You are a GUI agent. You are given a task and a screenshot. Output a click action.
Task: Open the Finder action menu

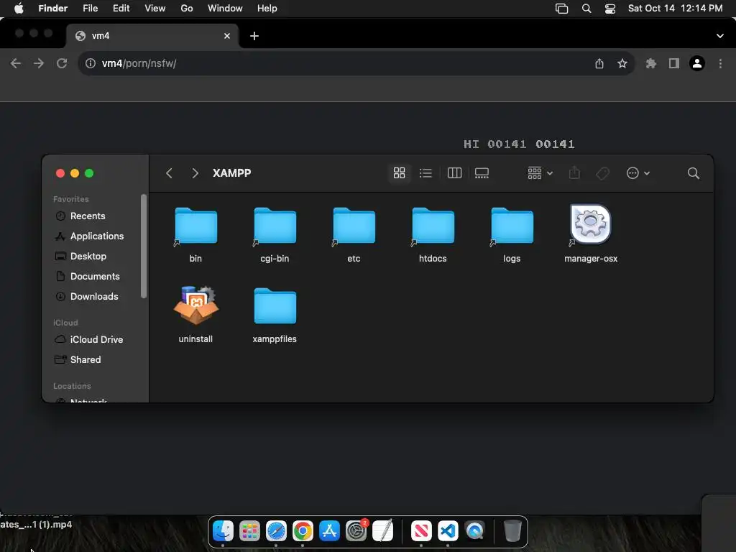(638, 173)
